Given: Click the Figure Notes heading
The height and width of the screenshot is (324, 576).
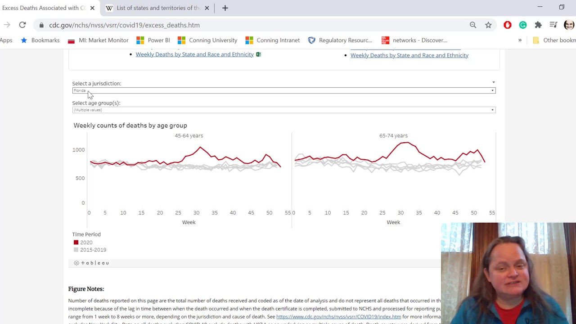Looking at the screenshot, I should tap(86, 289).
